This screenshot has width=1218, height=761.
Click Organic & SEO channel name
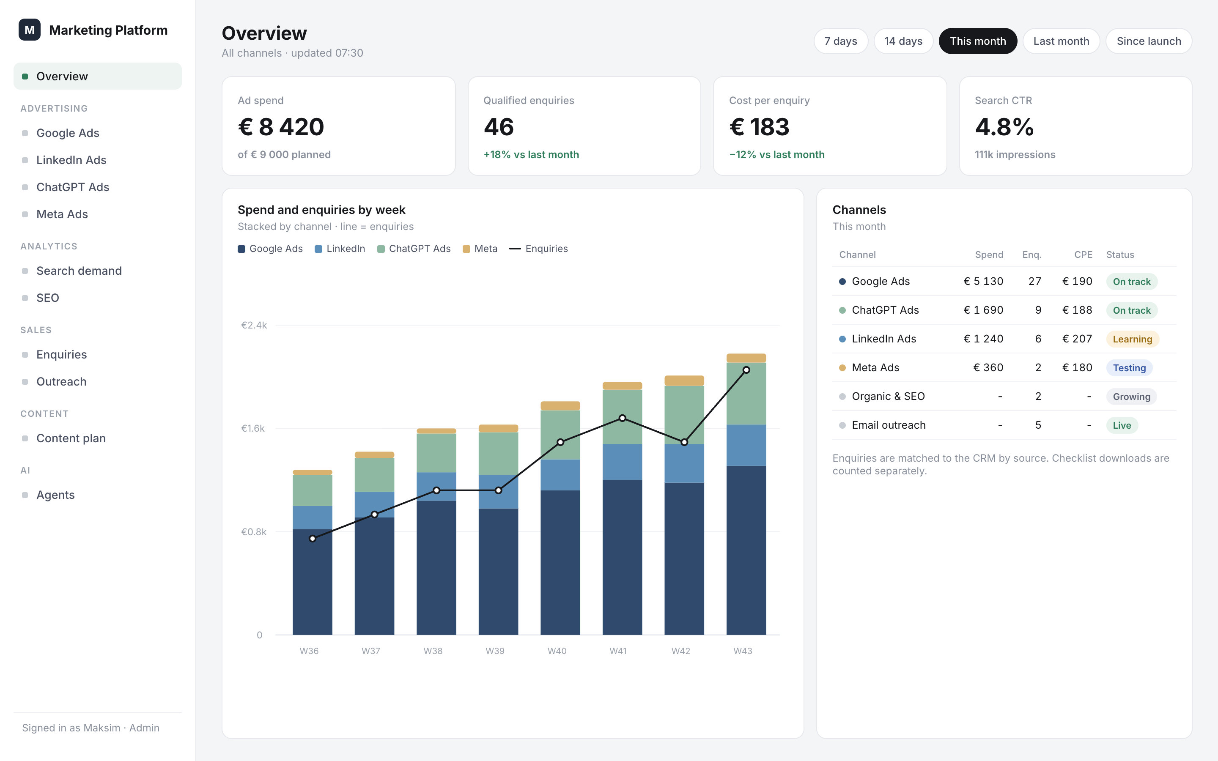tap(888, 397)
